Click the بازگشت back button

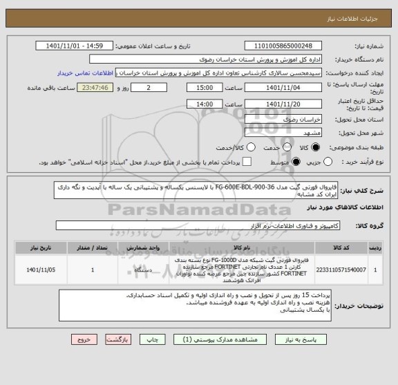[x=118, y=339]
